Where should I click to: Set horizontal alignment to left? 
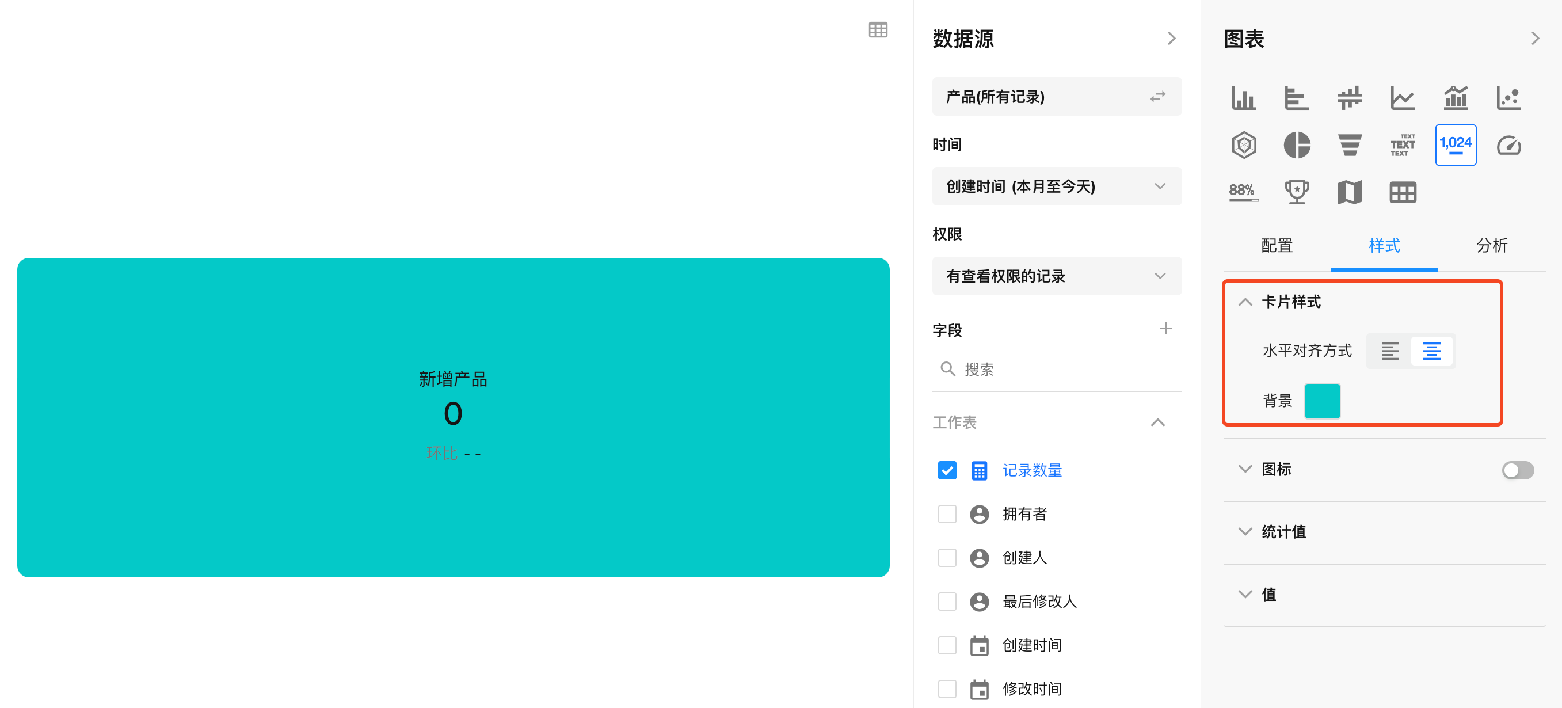click(1389, 351)
